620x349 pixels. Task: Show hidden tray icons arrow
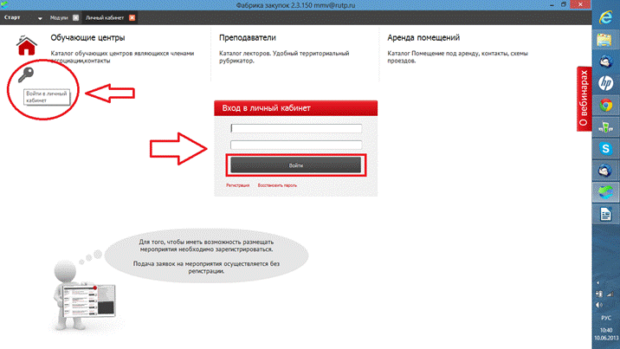point(598,283)
